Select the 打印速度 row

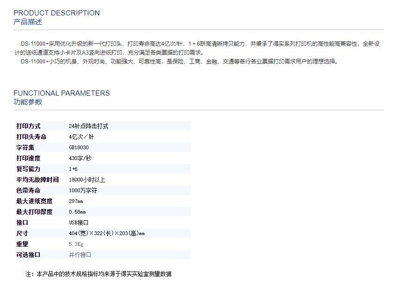click(94, 158)
